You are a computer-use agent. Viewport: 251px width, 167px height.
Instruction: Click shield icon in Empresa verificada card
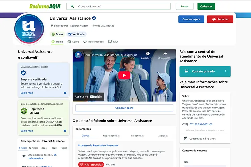[x=23, y=73]
